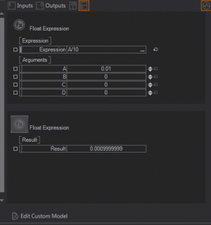This screenshot has width=211, height=225.
Task: Click the waveform monitor icon at top right
Action: (206, 6)
